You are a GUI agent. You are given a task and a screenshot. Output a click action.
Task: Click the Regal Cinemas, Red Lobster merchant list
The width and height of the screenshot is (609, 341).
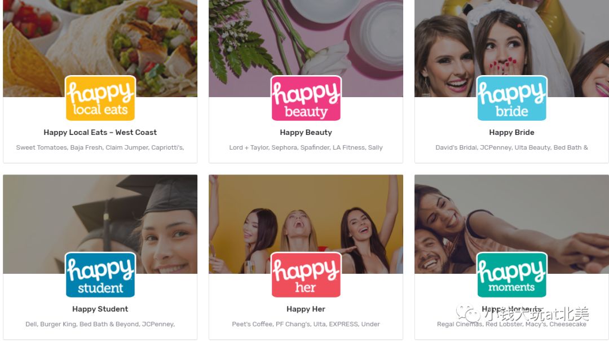click(512, 324)
